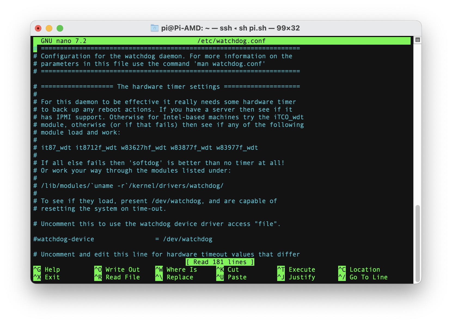Image resolution: width=452 pixels, height=324 pixels.
Task: Select the /etc/watchdog.conf filename in nano's header
Action: point(231,41)
